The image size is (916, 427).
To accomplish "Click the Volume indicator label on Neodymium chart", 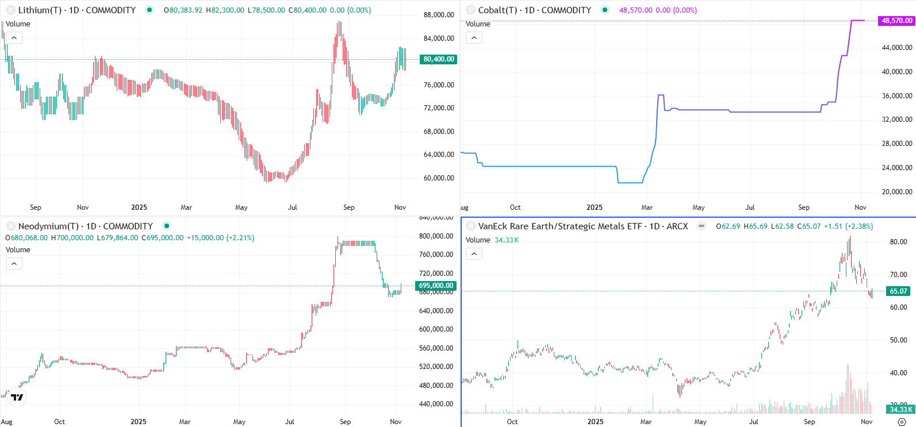I will 18,250.
